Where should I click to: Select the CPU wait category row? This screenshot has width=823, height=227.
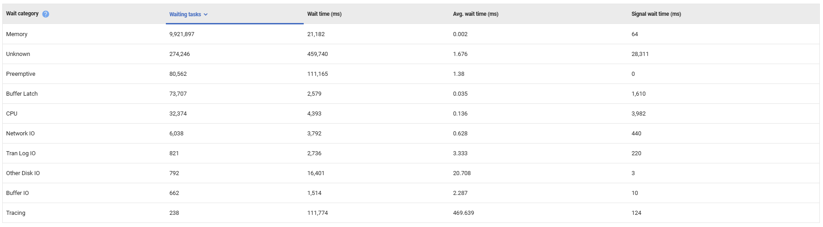pyautogui.click(x=12, y=114)
